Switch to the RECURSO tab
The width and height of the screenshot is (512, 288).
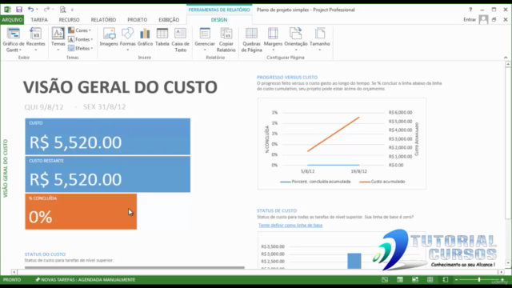click(70, 19)
